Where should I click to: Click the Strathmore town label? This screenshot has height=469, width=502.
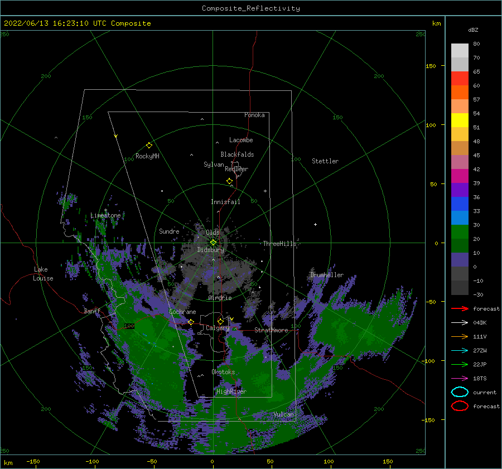271,330
